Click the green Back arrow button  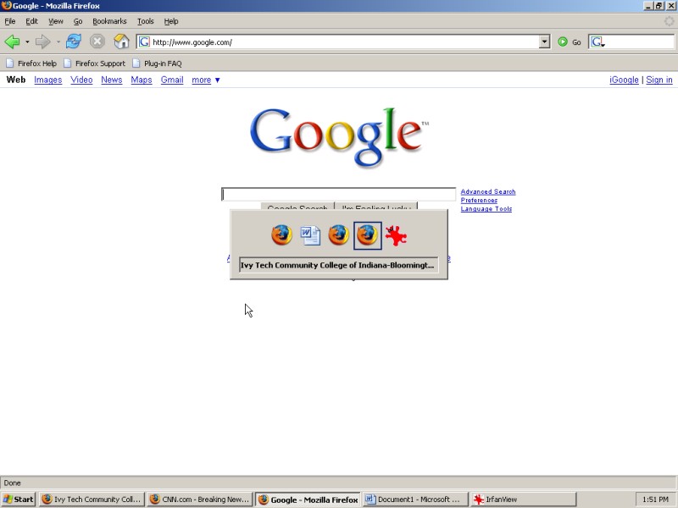(x=12, y=41)
